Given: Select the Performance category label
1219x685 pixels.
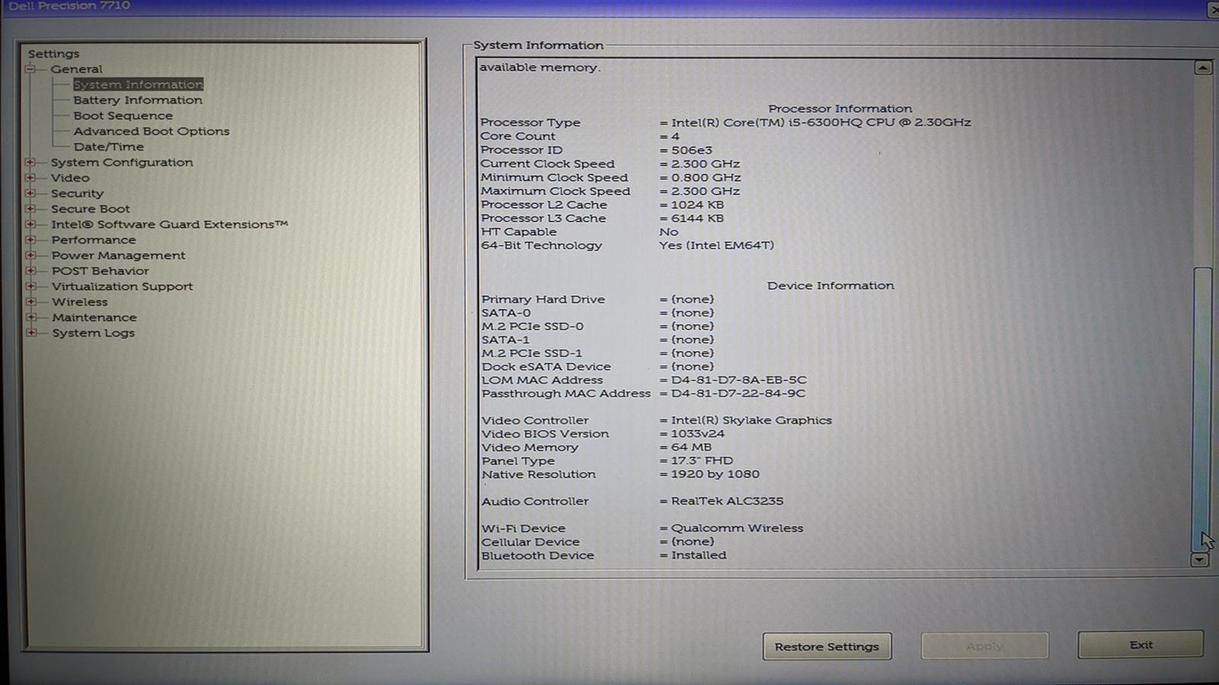Looking at the screenshot, I should point(93,240).
